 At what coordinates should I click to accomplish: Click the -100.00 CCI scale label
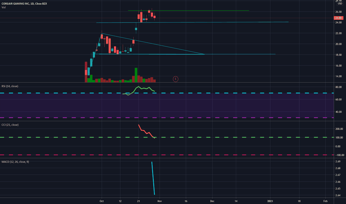point(339,155)
